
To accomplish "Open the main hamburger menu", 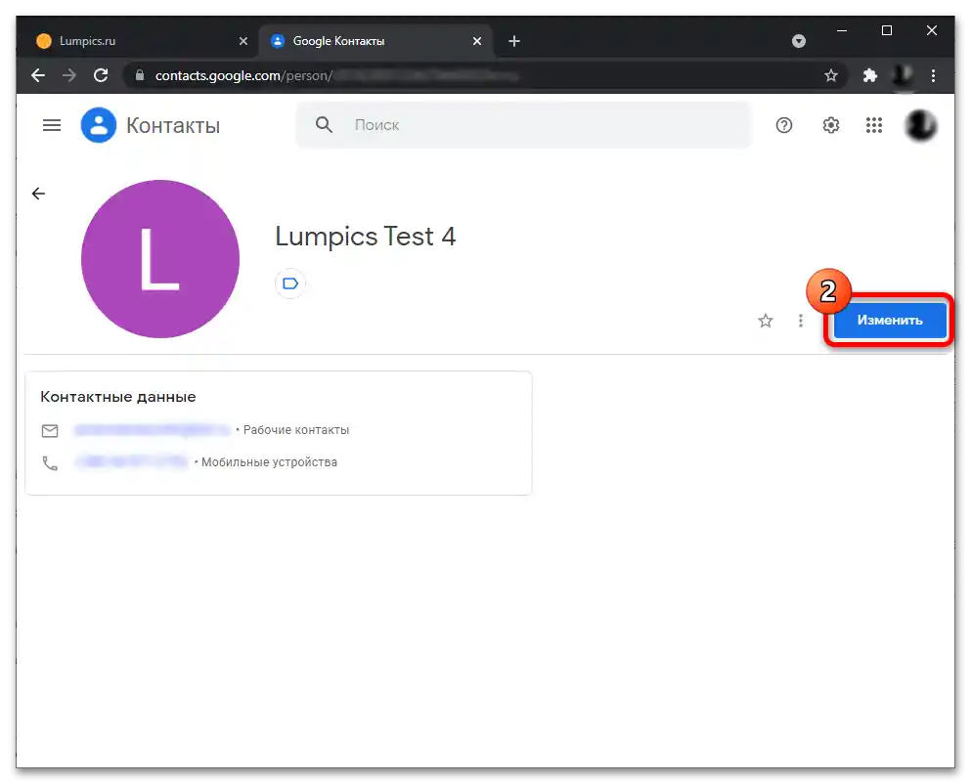I will pos(52,126).
